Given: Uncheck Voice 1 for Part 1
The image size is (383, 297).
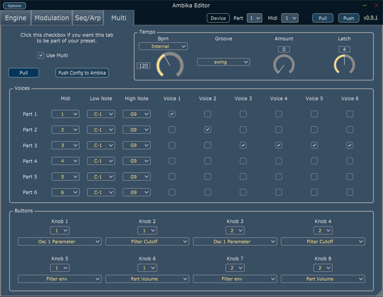Looking at the screenshot, I should (x=172, y=114).
